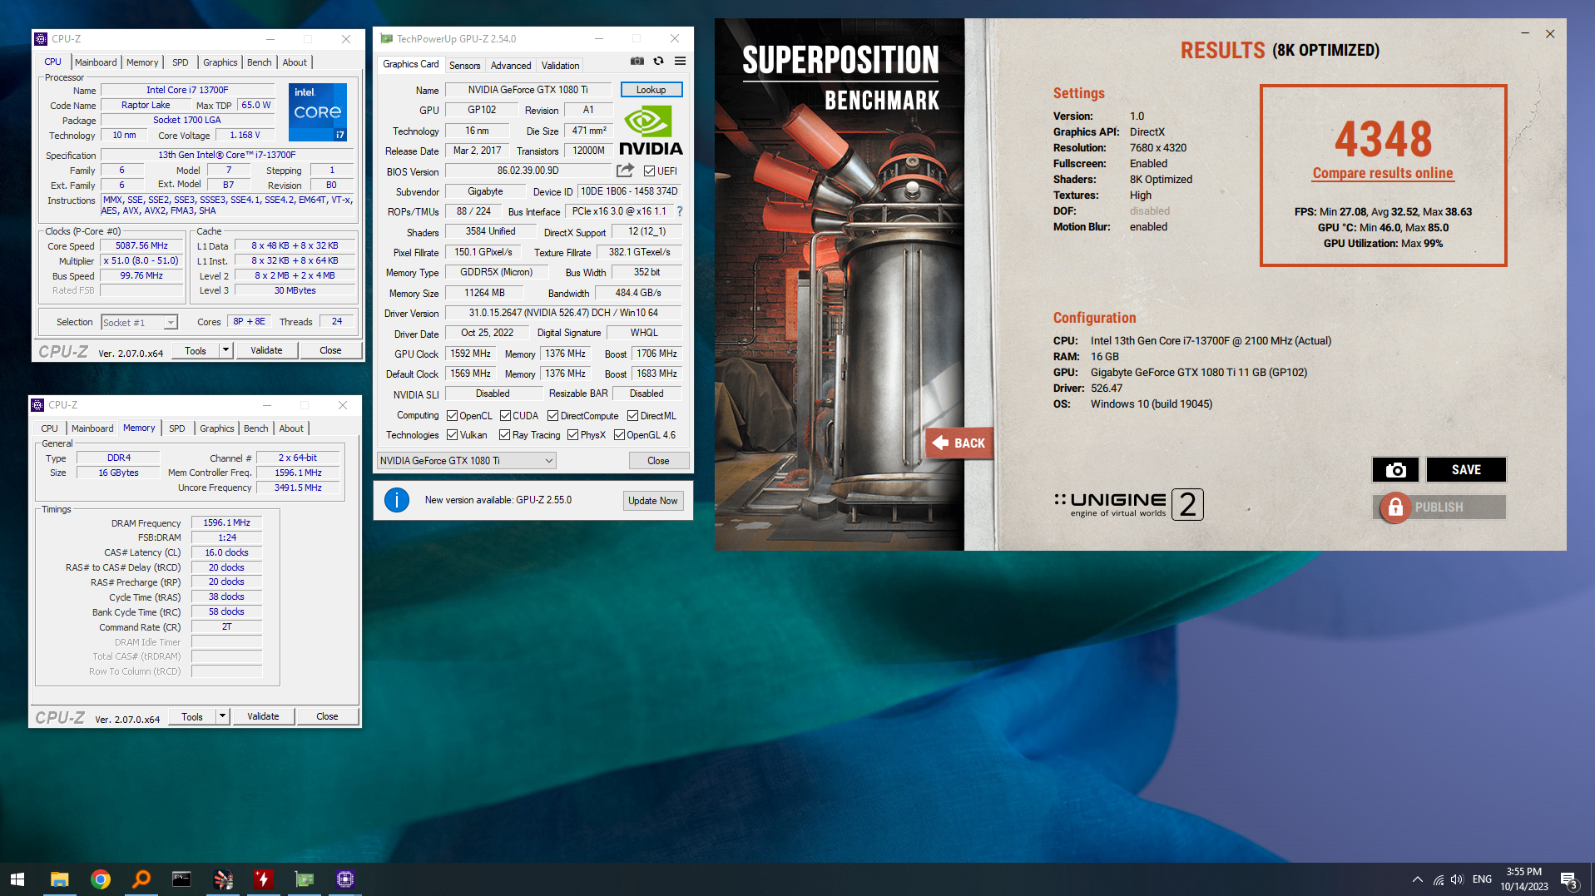Screen dimensions: 1595x896
Task: Click the BIOS version share/export icon
Action: coord(625,171)
